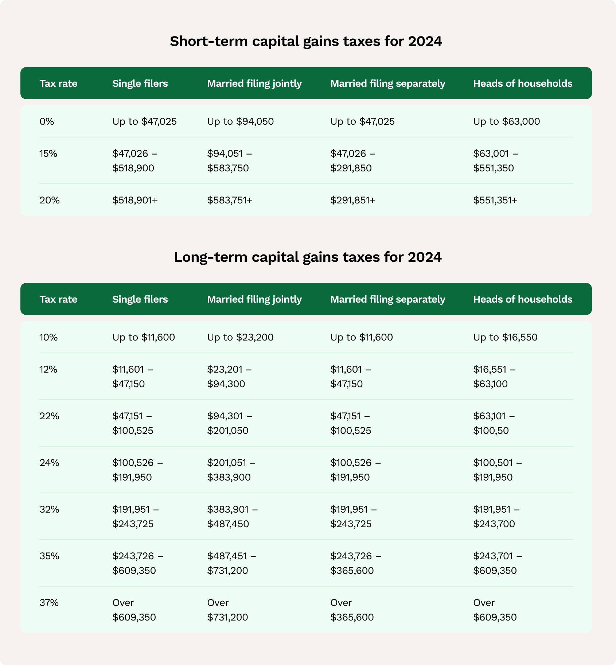
Task: Select Tax rate header in long-term table
Action: (x=58, y=299)
